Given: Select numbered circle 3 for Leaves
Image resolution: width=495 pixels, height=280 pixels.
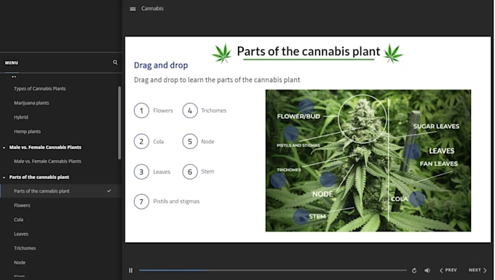Looking at the screenshot, I should click(141, 172).
